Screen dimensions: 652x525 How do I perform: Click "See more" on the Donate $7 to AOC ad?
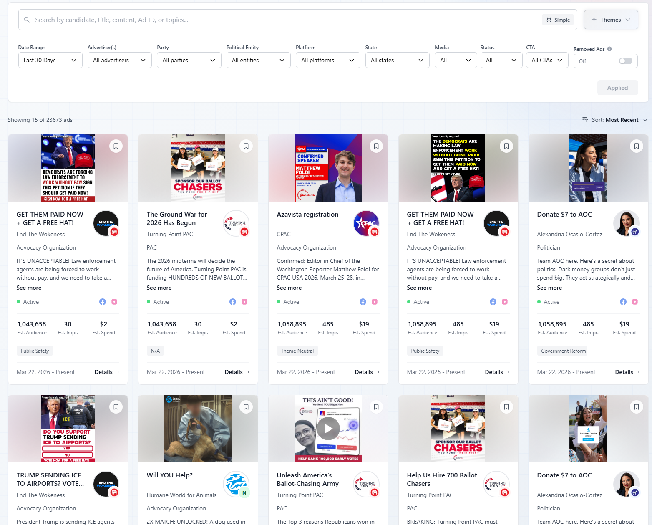tap(549, 288)
